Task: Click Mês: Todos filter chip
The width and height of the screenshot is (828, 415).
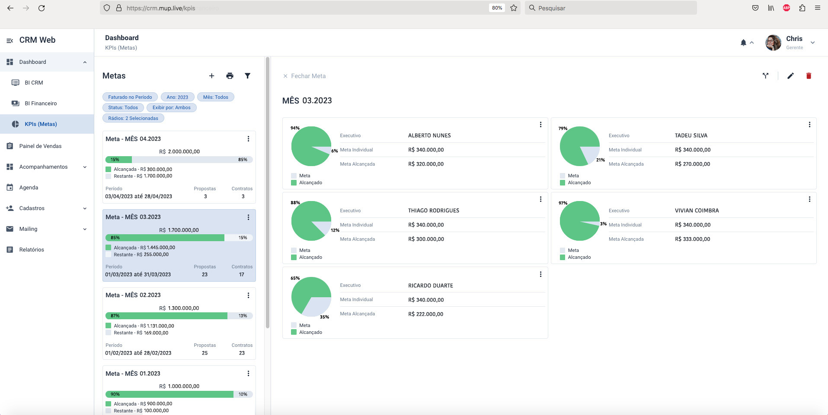Action: (x=216, y=97)
